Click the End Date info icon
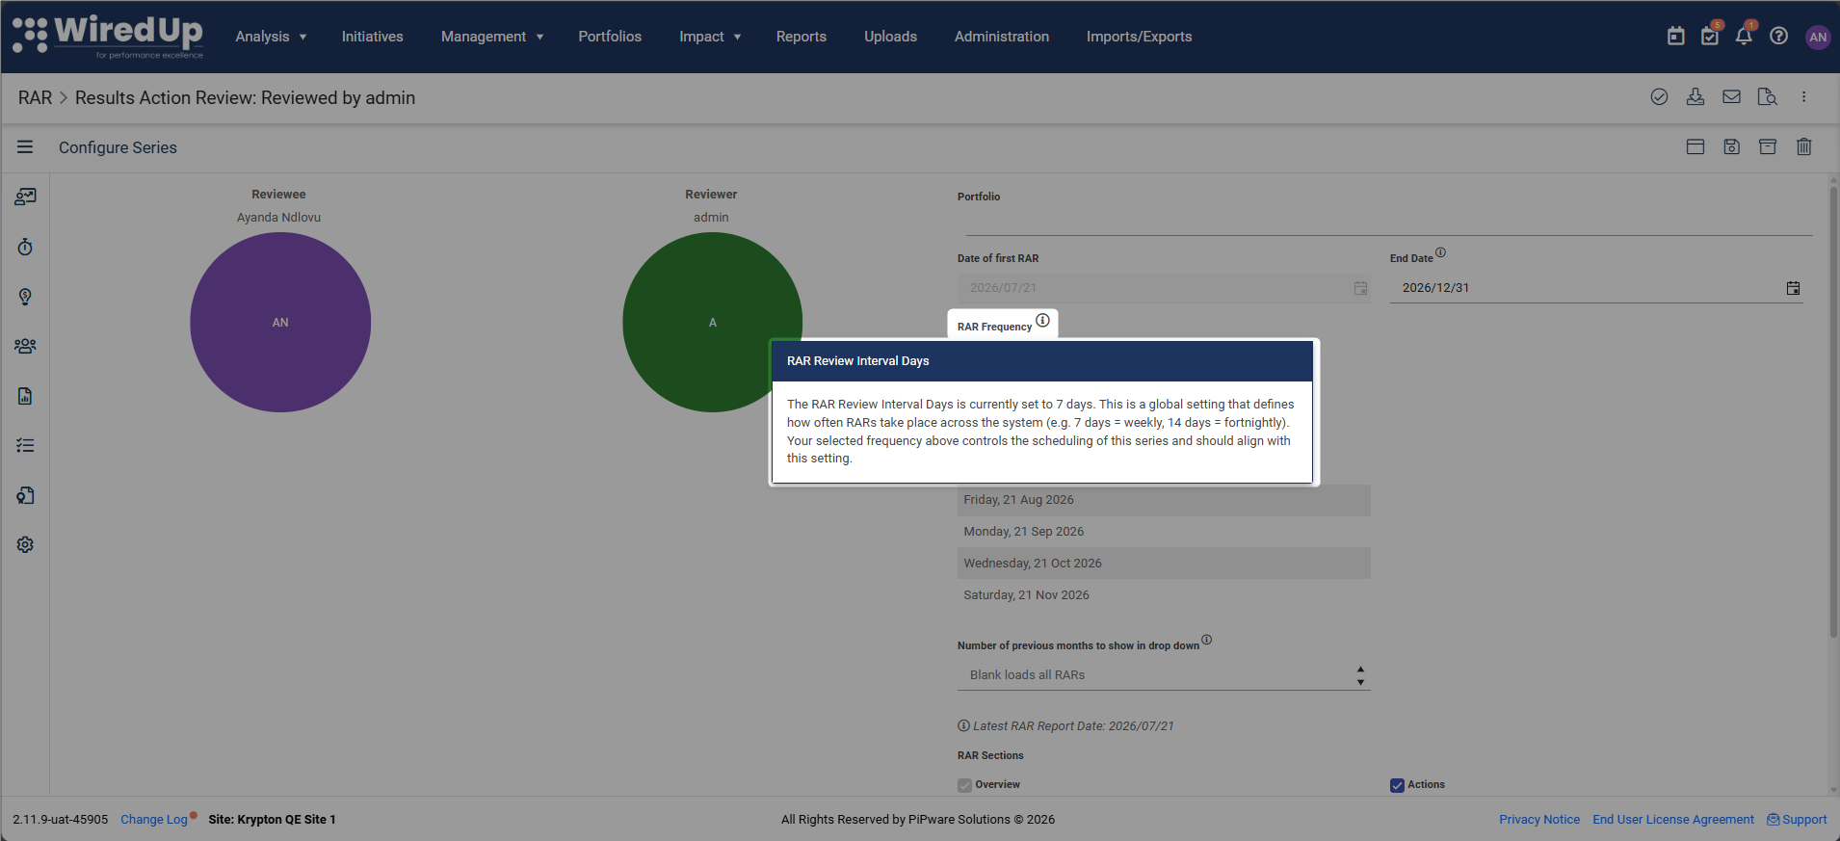The width and height of the screenshot is (1840, 841). point(1440,253)
